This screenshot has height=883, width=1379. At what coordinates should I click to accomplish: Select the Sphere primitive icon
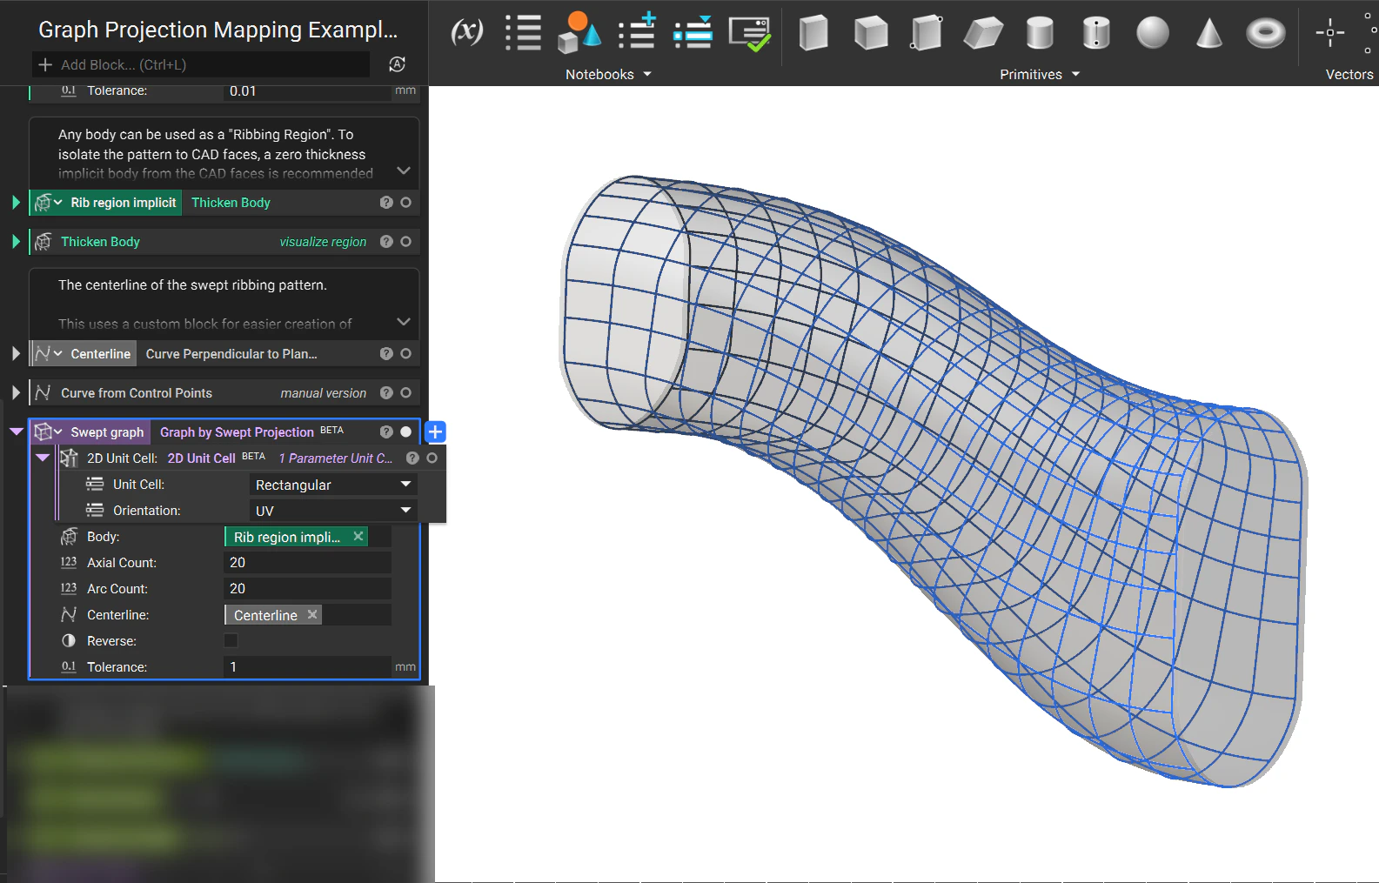click(1152, 34)
